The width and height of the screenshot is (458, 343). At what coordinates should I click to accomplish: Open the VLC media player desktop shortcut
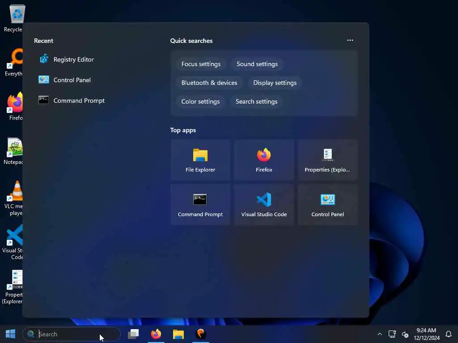(x=13, y=198)
